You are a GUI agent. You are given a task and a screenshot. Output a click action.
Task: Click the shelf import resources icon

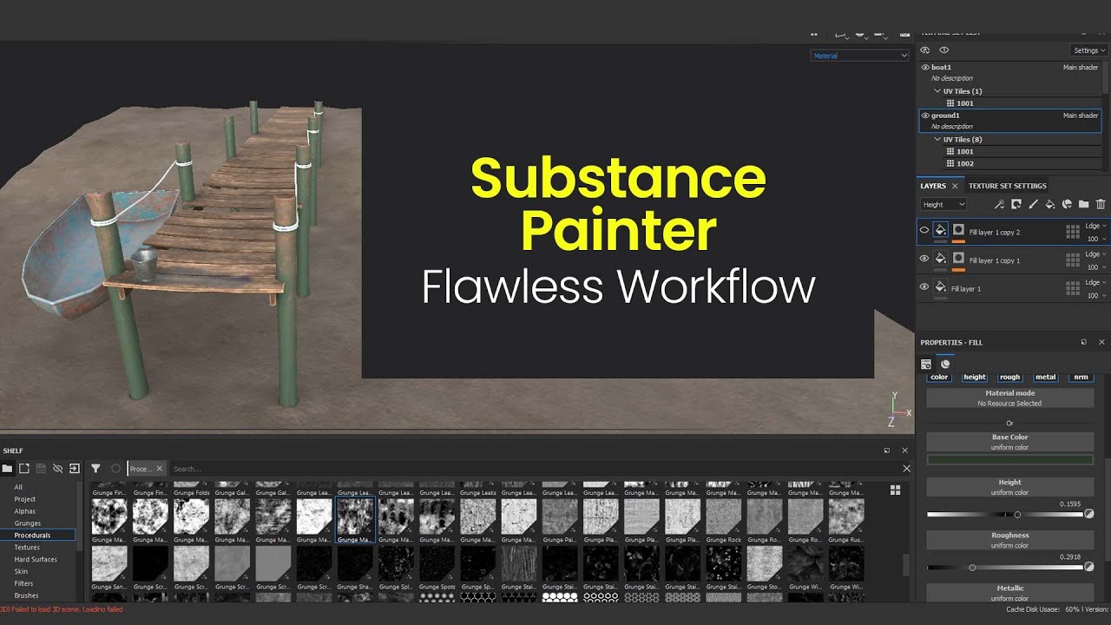coord(75,469)
